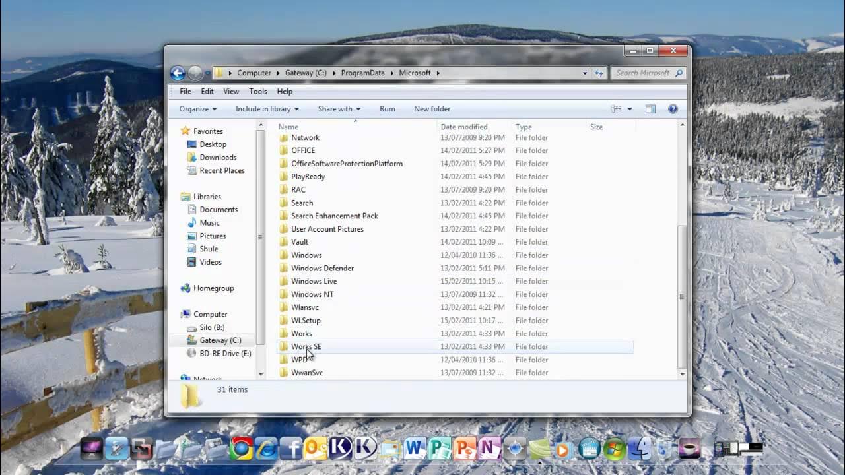The image size is (845, 475).
Task: Click Computer in the address bar
Action: pyautogui.click(x=254, y=73)
